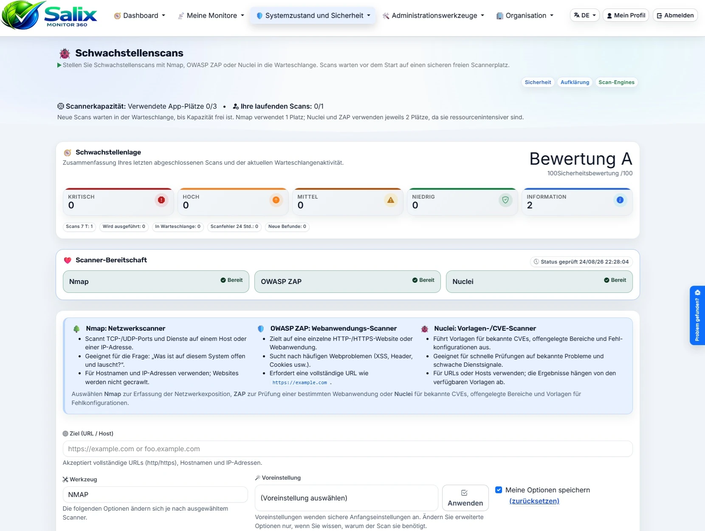Click the MITTEL warning triangle icon
This screenshot has width=705, height=531.
point(391,200)
